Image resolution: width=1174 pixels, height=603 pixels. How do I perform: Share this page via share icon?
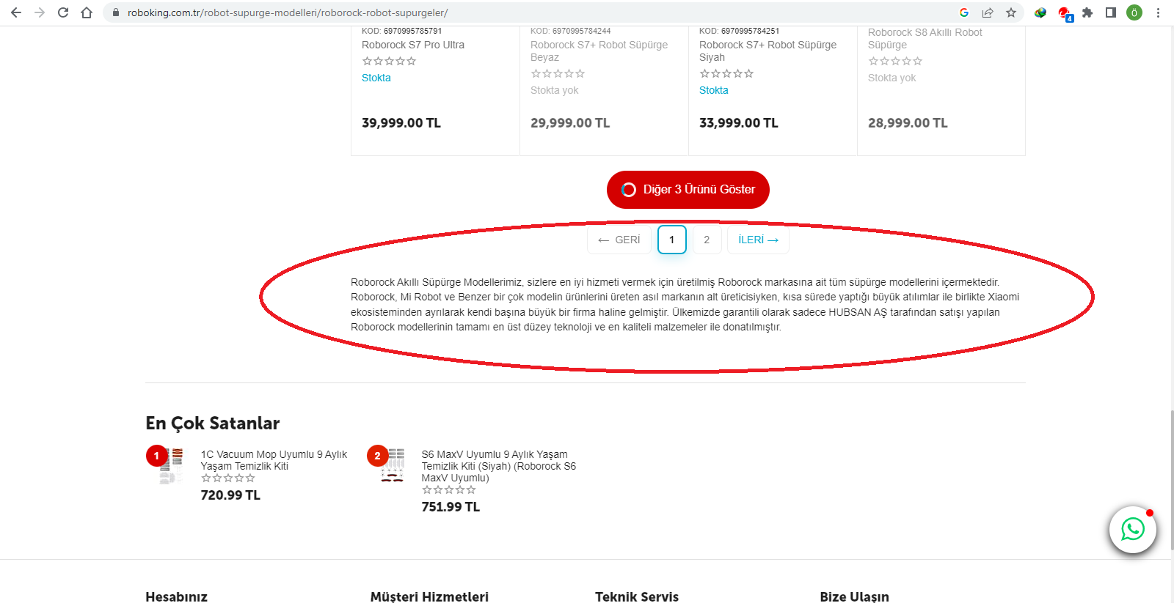988,12
